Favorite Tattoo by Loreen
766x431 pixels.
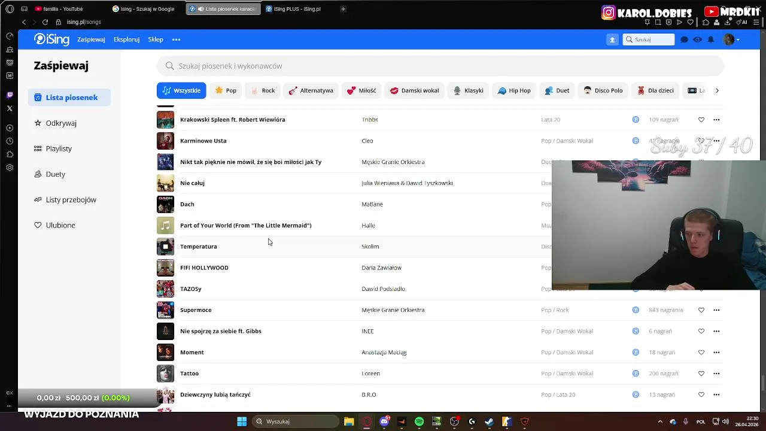pos(701,374)
